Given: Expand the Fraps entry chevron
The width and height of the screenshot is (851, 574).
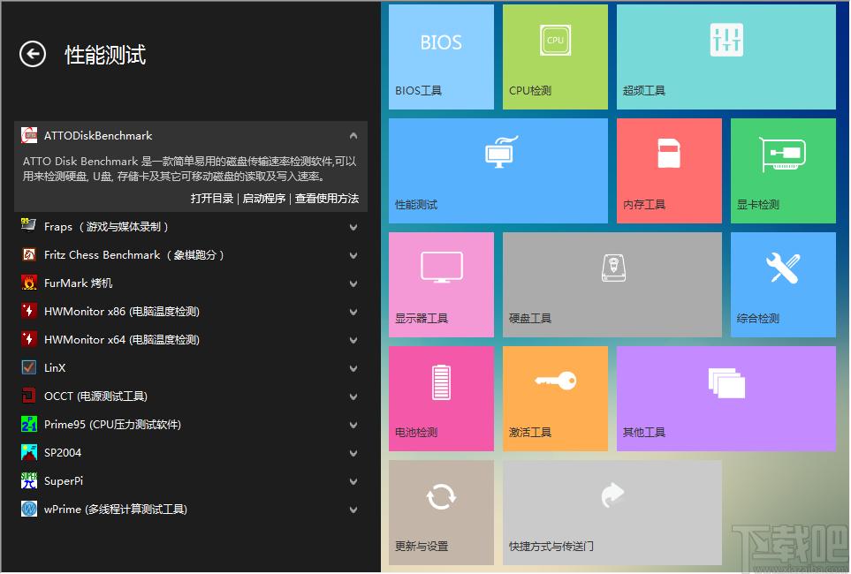Looking at the screenshot, I should pos(353,227).
